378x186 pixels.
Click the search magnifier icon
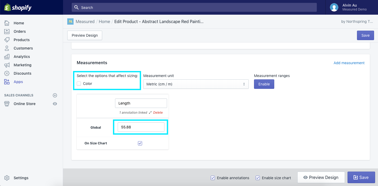[x=76, y=7]
